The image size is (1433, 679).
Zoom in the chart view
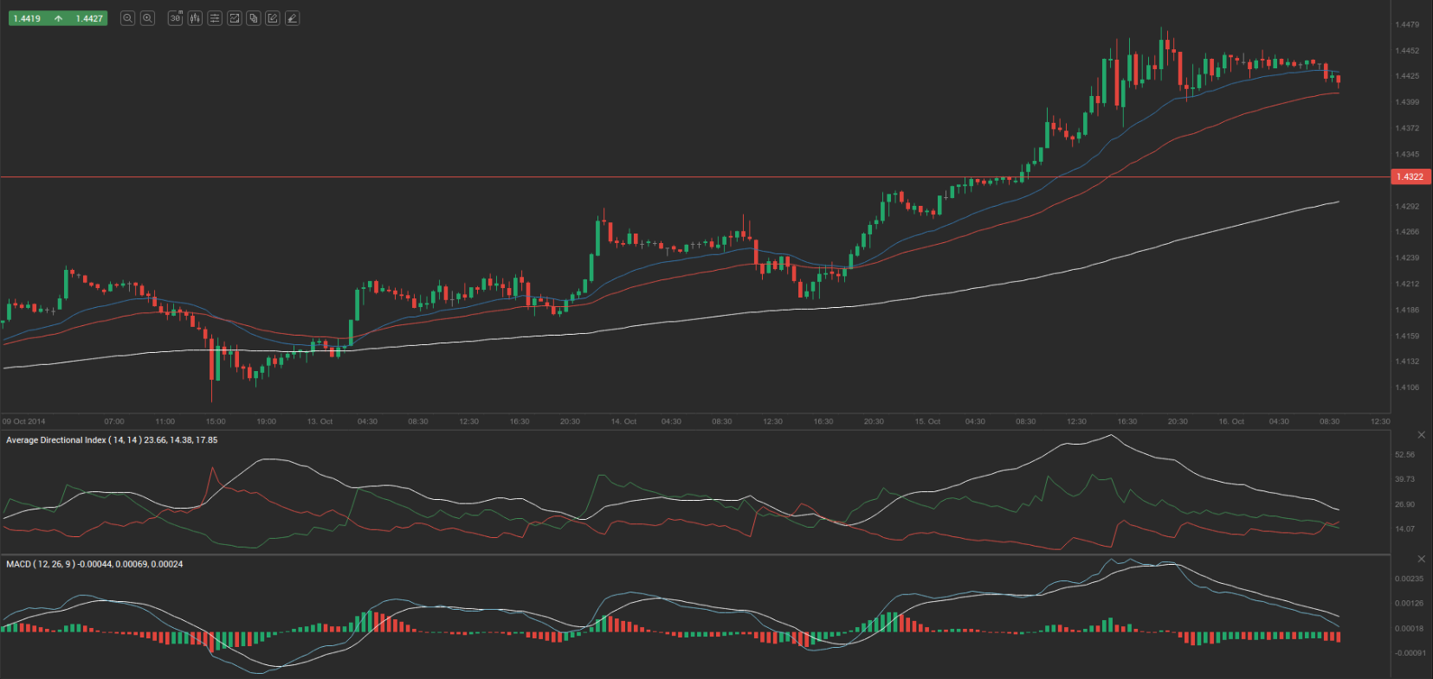147,18
